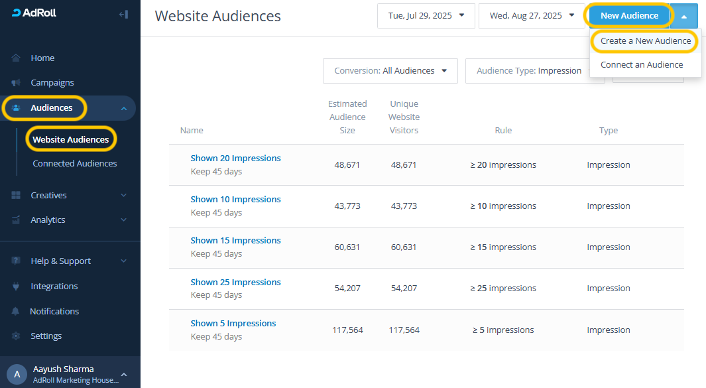Click the Integrations plug icon

click(x=16, y=287)
